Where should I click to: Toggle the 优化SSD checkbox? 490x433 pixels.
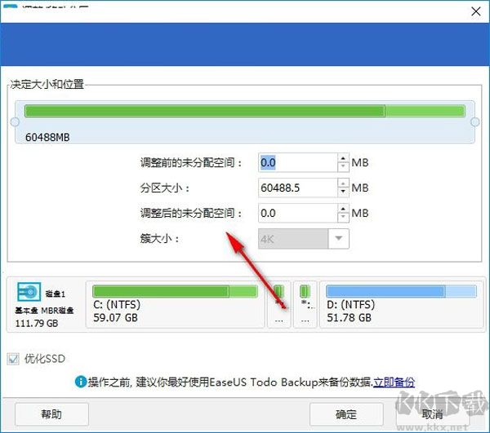(x=13, y=359)
